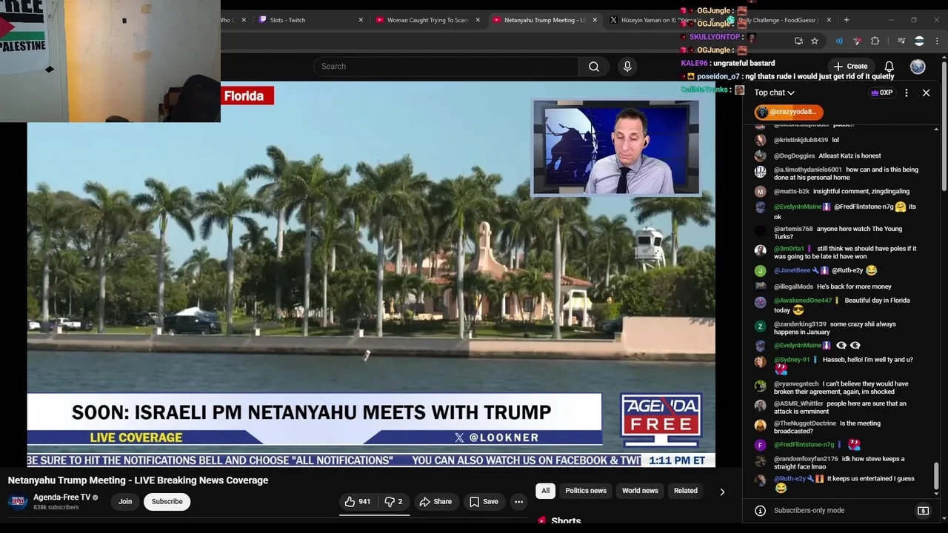948x533 pixels.
Task: Click the live video player showing Mar-a-Lago
Action: pos(371,274)
